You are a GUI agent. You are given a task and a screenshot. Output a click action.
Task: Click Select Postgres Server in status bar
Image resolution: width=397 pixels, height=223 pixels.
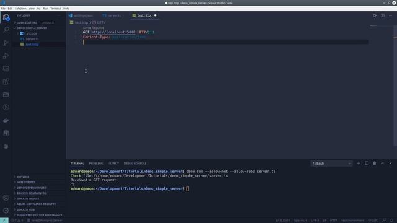point(45,221)
